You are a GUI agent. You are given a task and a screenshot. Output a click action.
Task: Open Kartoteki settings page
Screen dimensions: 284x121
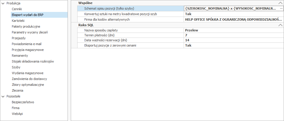point(18,21)
